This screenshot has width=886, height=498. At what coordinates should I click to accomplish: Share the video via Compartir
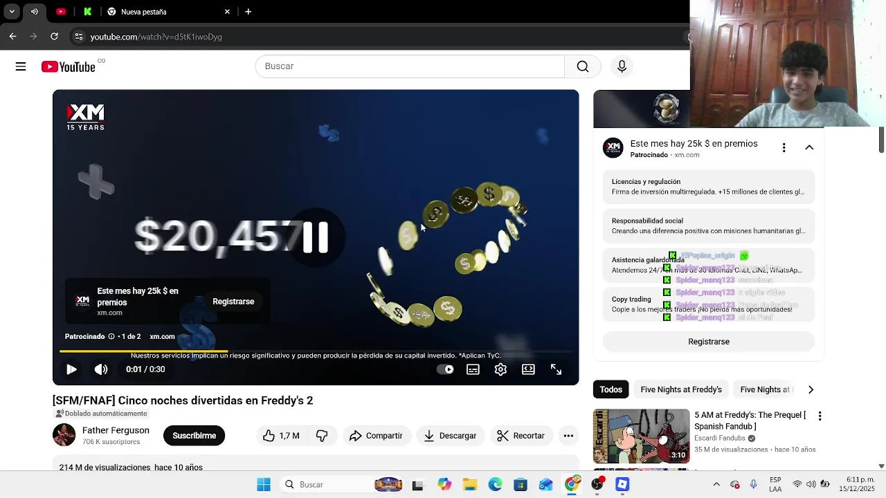point(377,436)
